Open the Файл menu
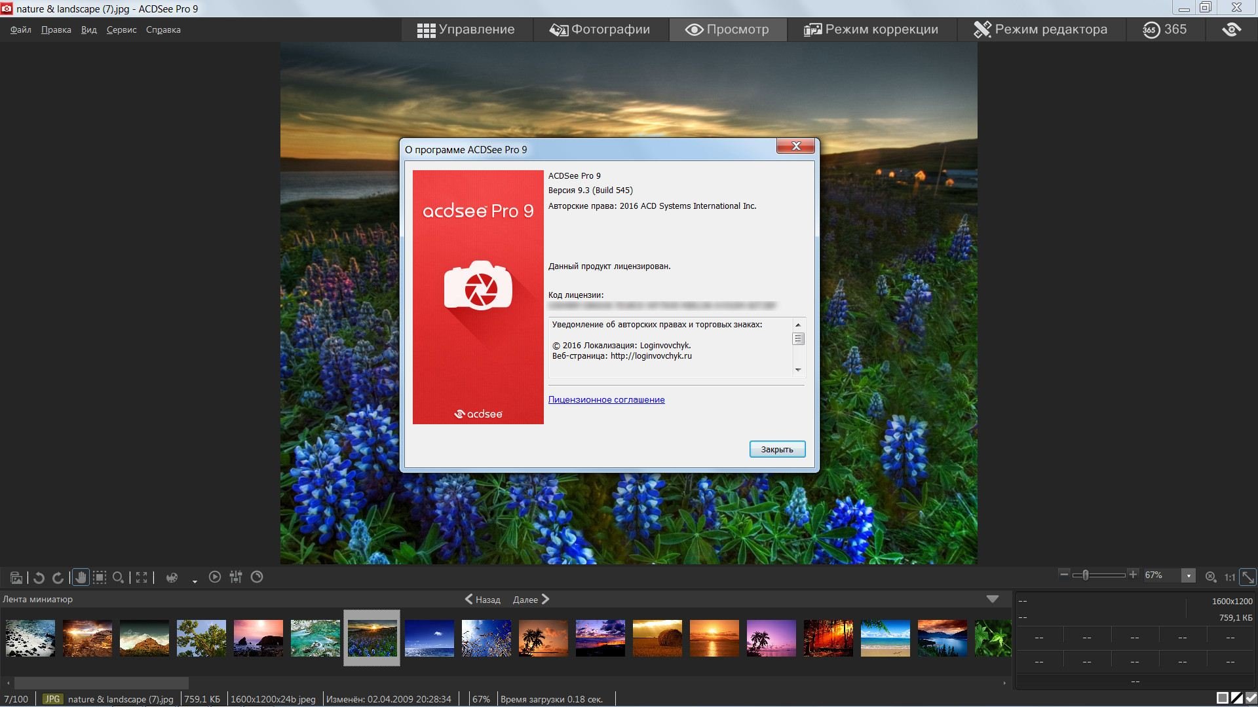Image resolution: width=1258 pixels, height=707 pixels. click(21, 29)
